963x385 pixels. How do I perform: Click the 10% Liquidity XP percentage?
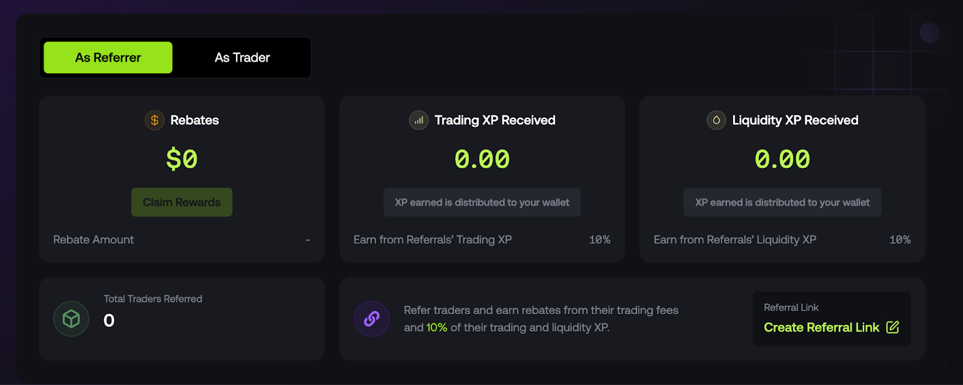tap(900, 239)
